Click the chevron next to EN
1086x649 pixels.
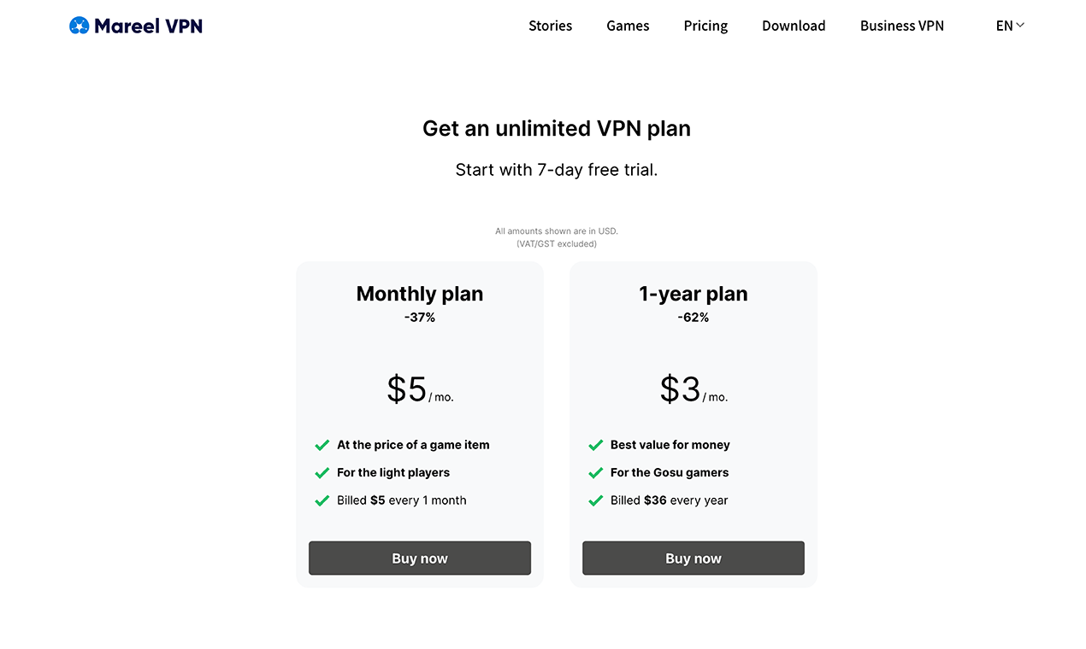(1020, 26)
